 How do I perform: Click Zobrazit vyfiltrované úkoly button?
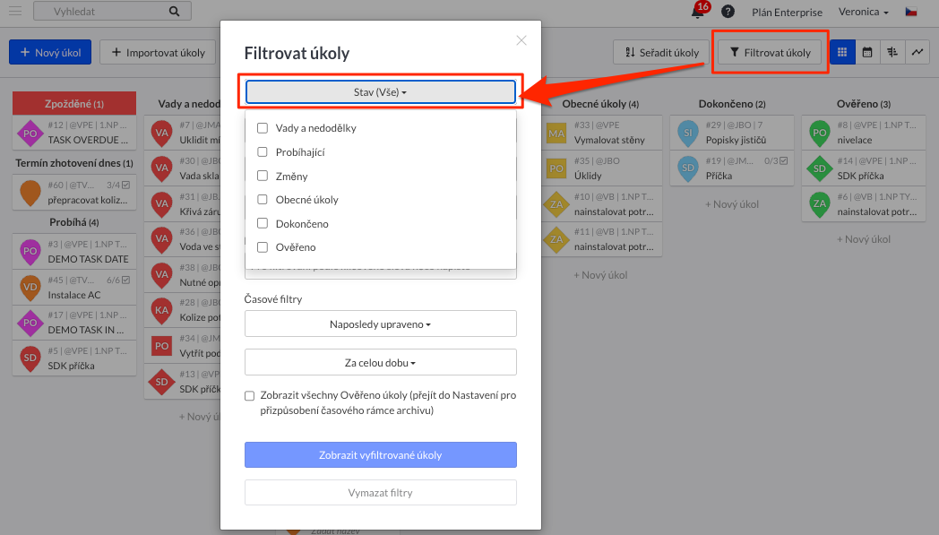click(380, 454)
